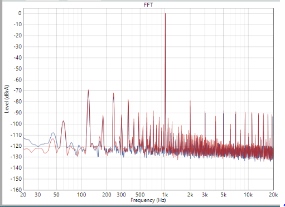Screen dimensions: 285x207
Task: Click the 20k frequency axis tick label
Action: pos(273,195)
